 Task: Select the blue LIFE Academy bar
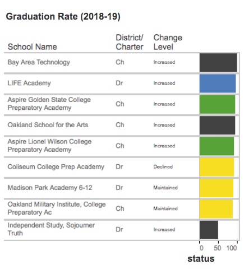[218, 84]
